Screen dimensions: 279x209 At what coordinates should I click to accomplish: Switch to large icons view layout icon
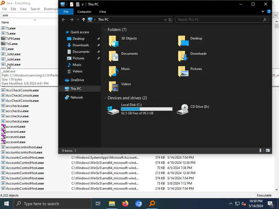tap(268, 150)
